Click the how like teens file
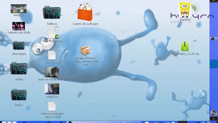The width and height of the screenshot is (218, 123). [x=52, y=34]
